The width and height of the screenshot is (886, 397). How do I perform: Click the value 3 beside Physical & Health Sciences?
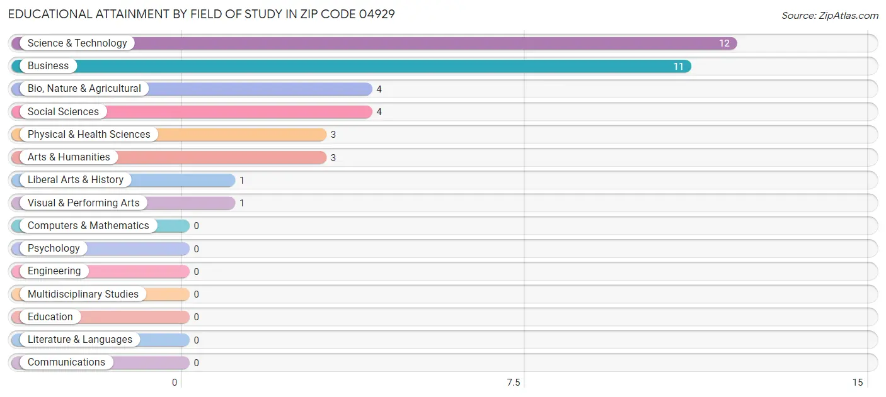tap(333, 135)
